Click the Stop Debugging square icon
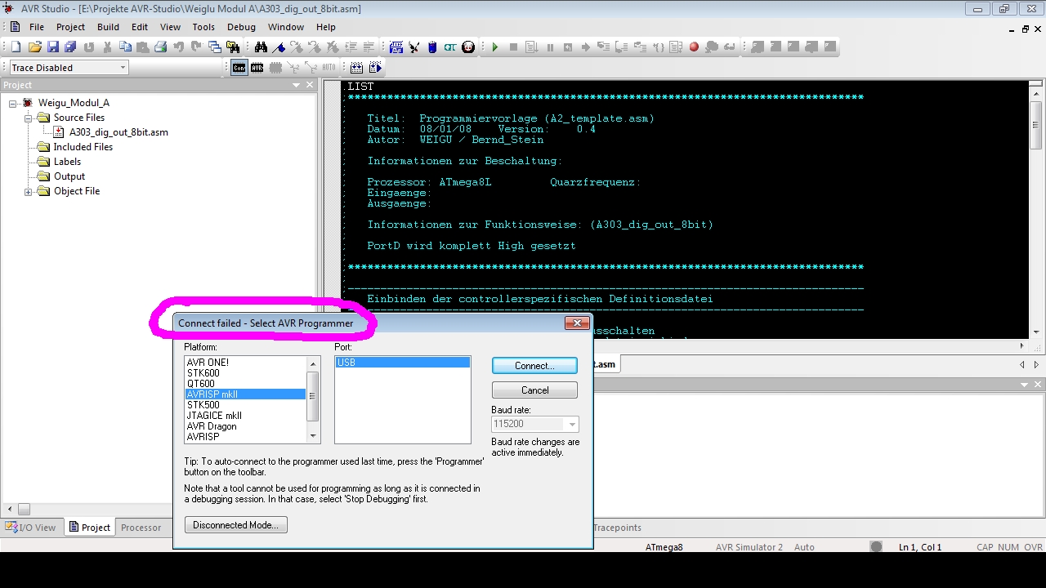Viewport: 1046px width, 588px height. click(x=513, y=47)
